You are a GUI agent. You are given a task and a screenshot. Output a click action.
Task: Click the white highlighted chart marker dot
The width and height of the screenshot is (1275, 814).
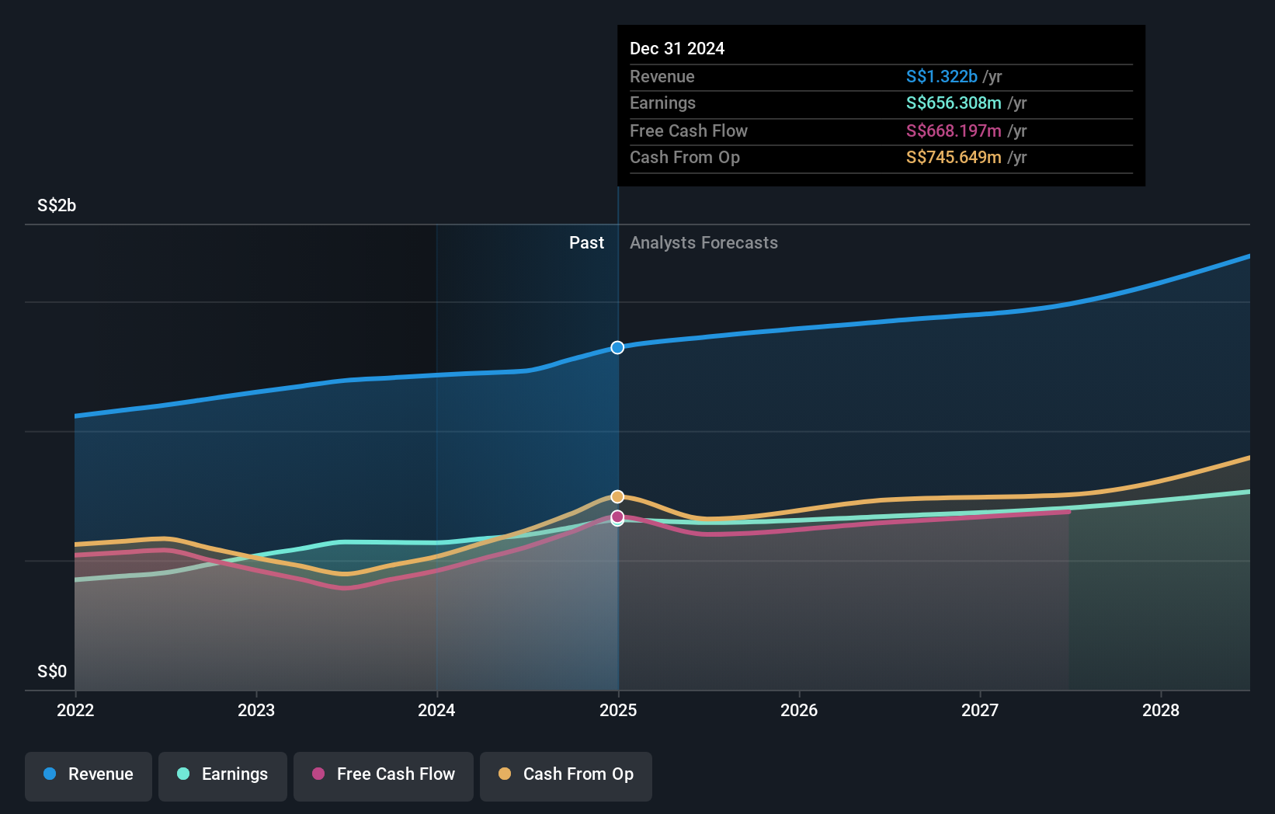click(617, 347)
